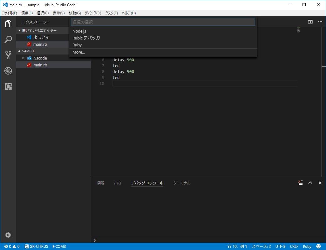Click the debug console input prompt
The height and width of the screenshot is (250, 326).
[x=208, y=240]
